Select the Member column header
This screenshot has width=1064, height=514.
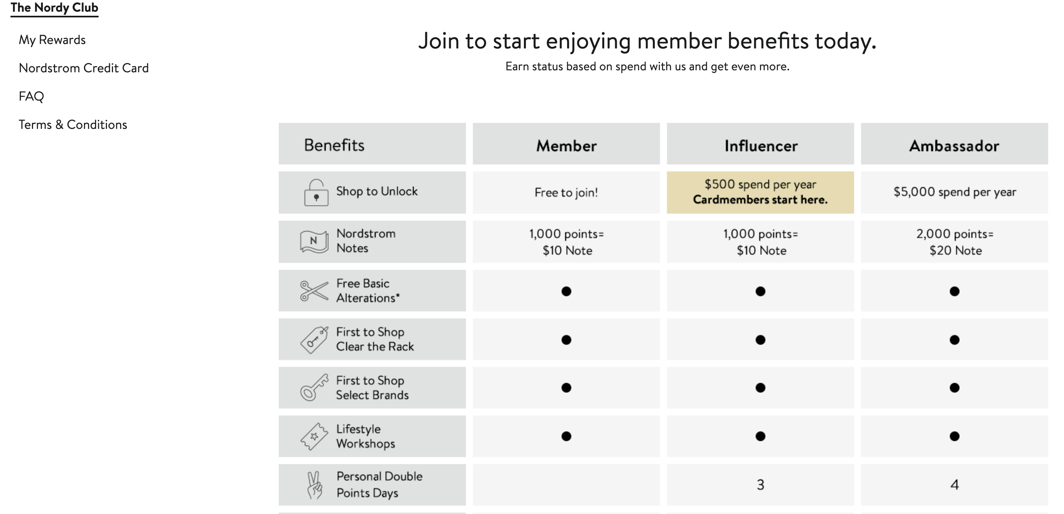[x=566, y=145]
